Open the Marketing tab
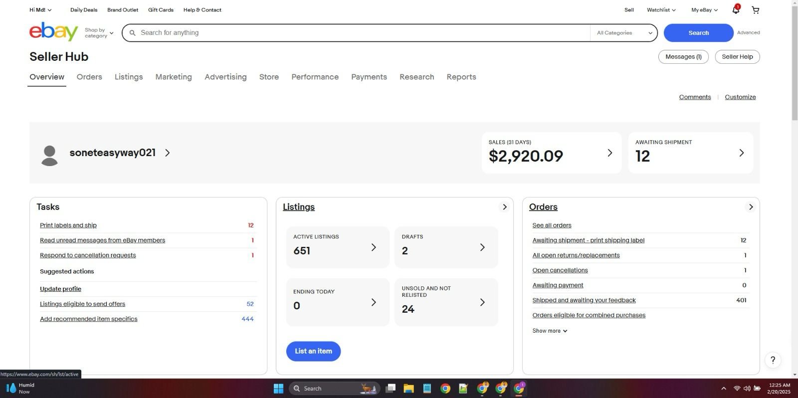Screen dimensions: 798x398 click(174, 77)
